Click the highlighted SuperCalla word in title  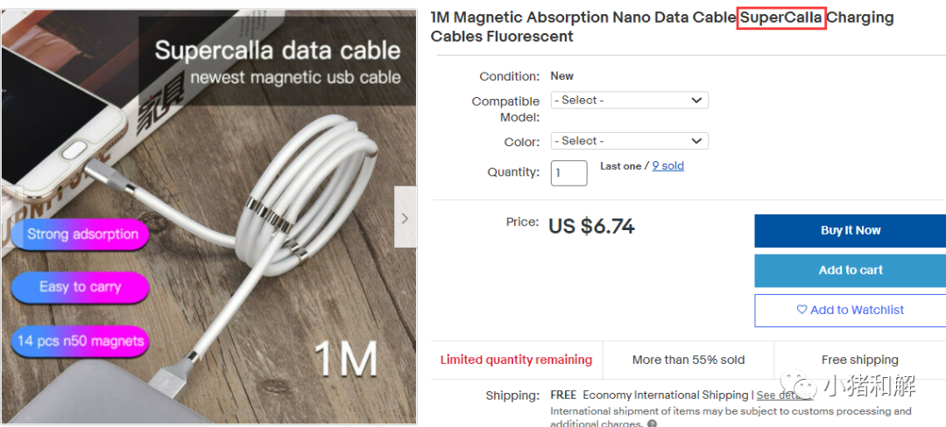pyautogui.click(x=781, y=17)
